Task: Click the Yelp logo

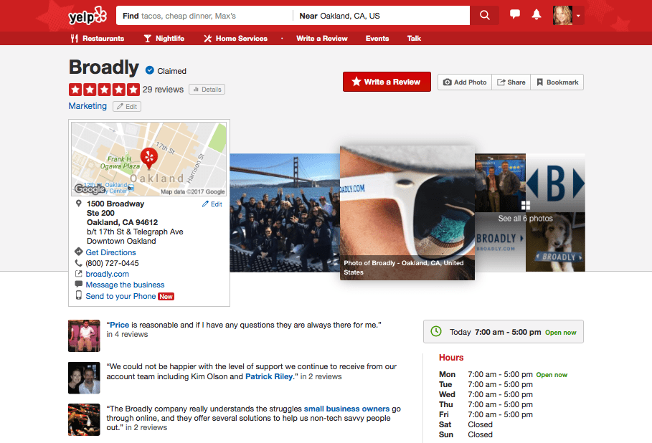Action: click(87, 15)
